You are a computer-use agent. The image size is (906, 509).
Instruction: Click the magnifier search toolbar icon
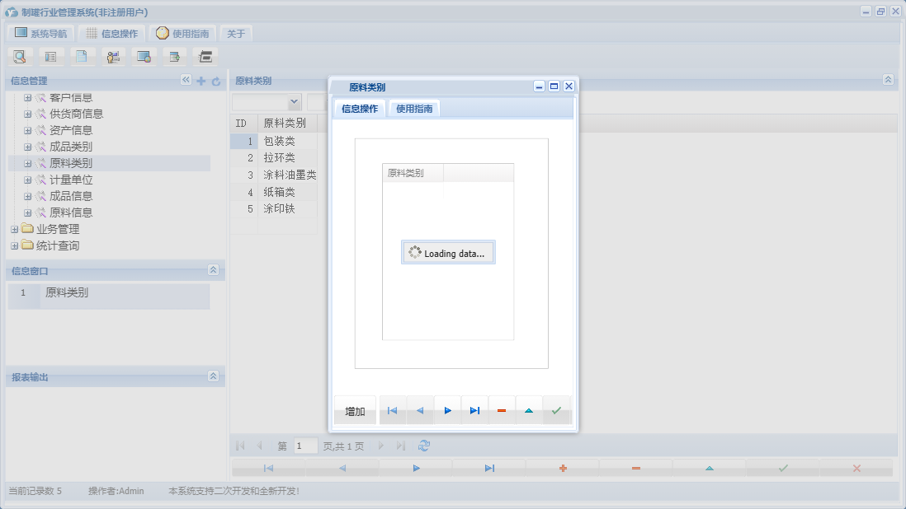point(20,57)
